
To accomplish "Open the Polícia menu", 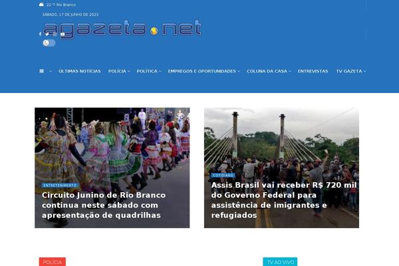I will (x=117, y=71).
